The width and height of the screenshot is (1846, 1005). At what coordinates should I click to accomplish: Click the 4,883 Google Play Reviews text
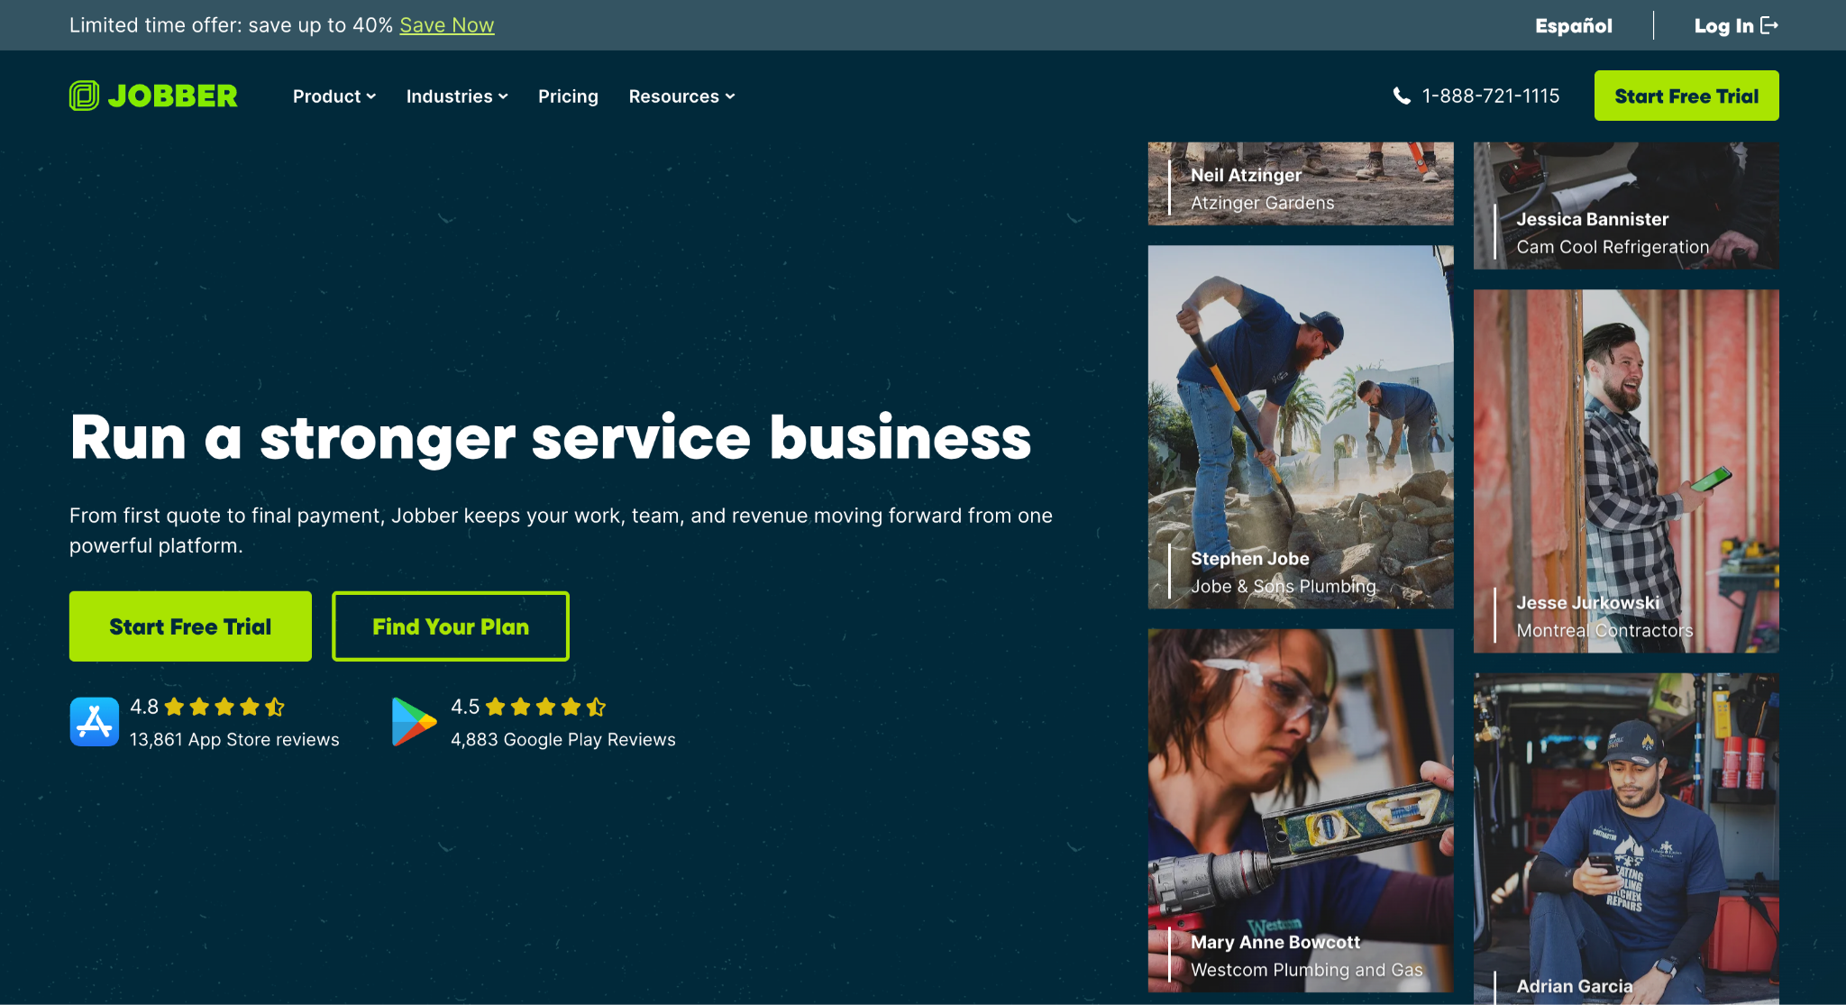[x=563, y=739]
